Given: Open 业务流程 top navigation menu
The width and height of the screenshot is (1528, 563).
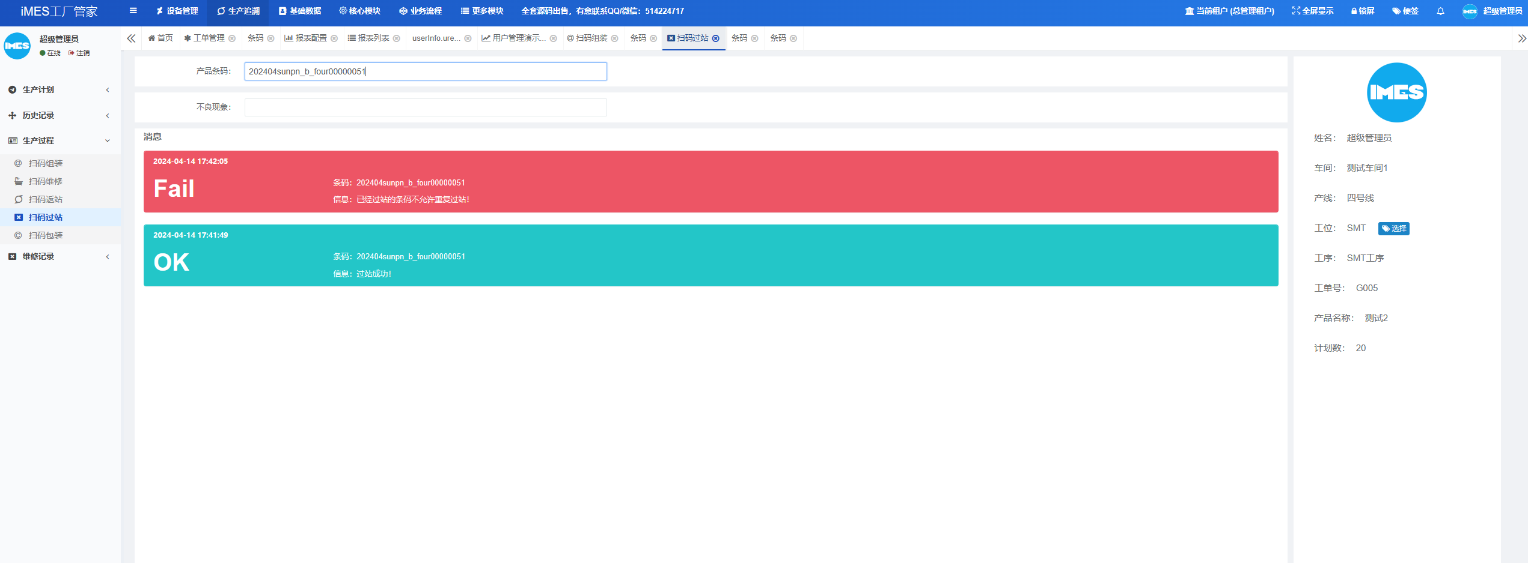Looking at the screenshot, I should click(420, 11).
